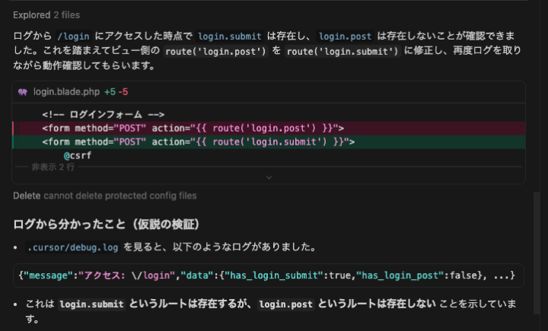The width and height of the screenshot is (548, 331).
Task: Expand the Explored 2 files section
Action: [x=46, y=14]
